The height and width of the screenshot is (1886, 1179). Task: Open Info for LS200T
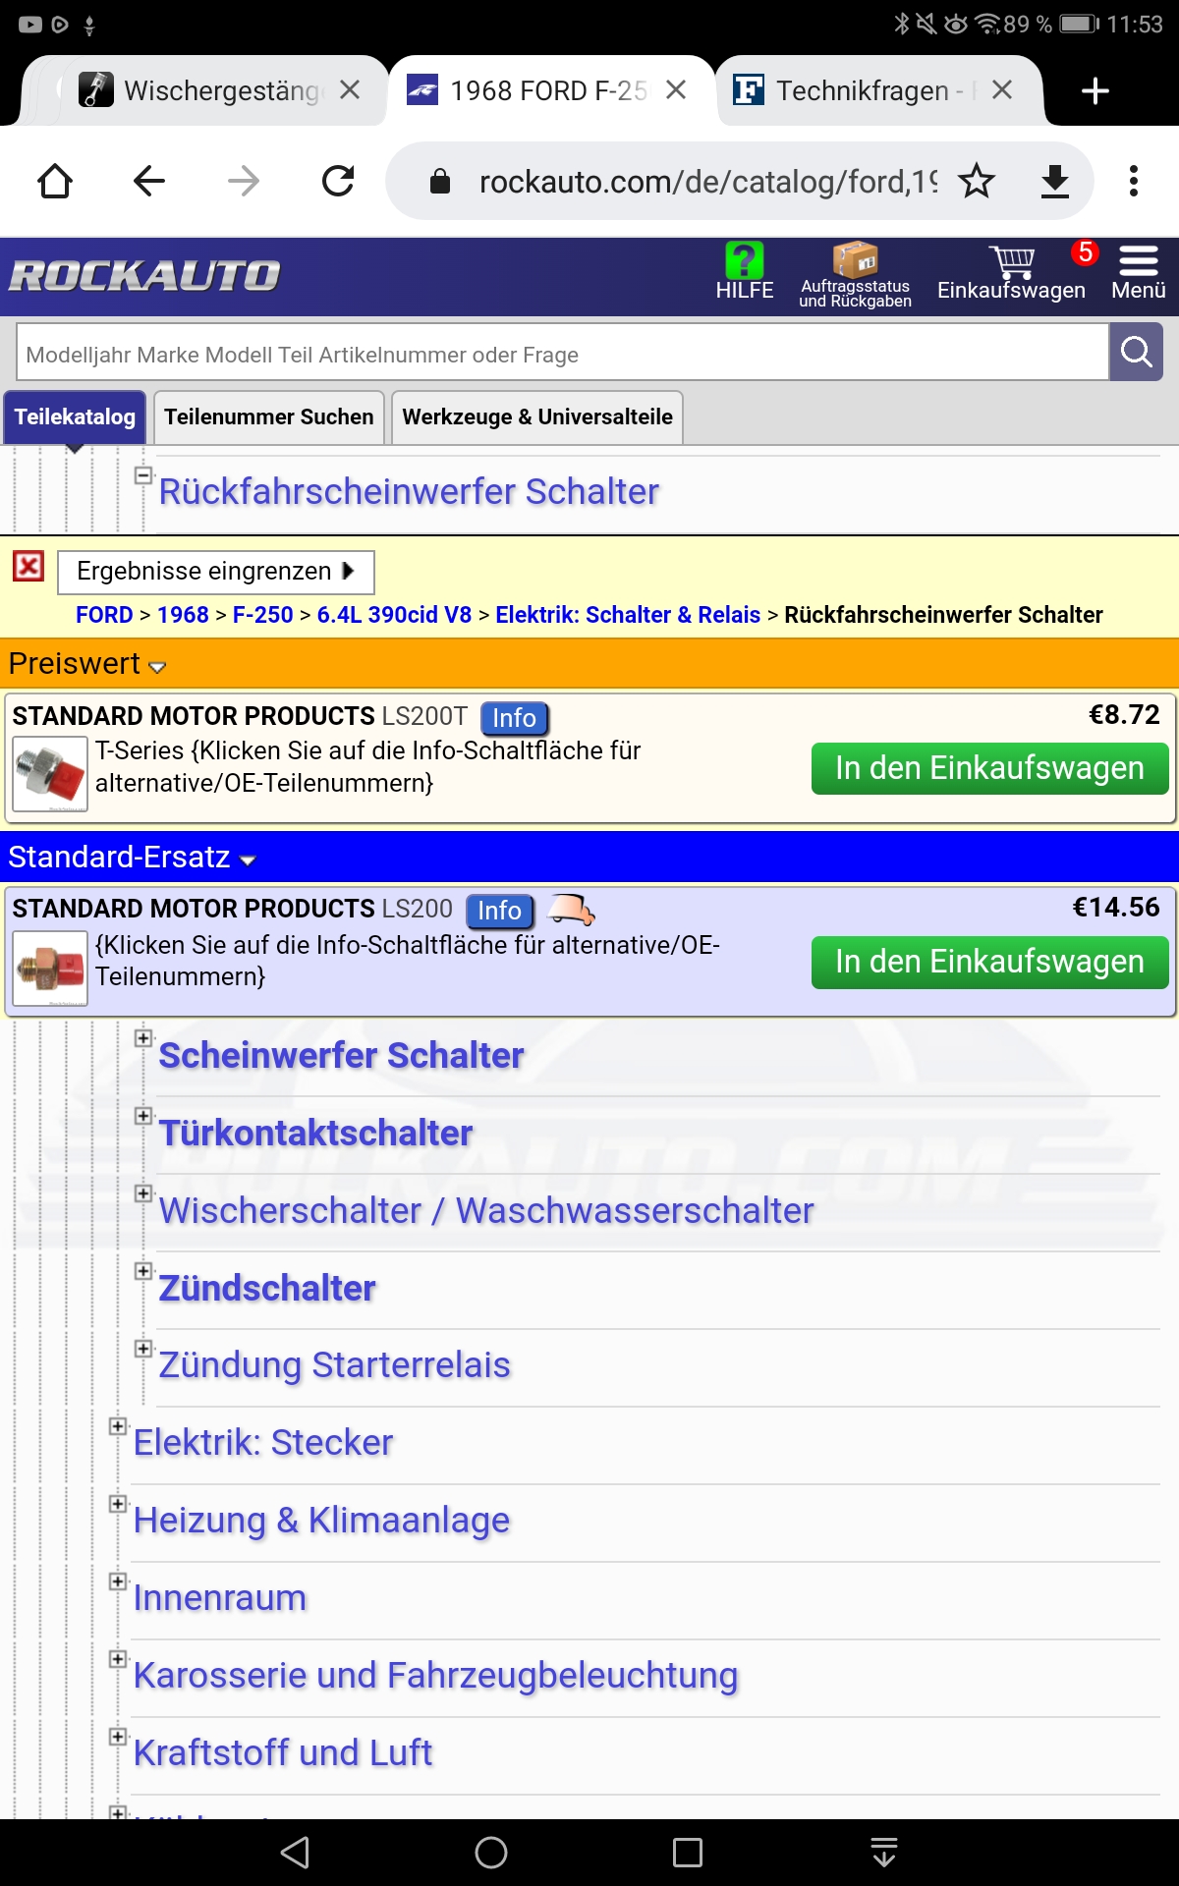(x=514, y=718)
